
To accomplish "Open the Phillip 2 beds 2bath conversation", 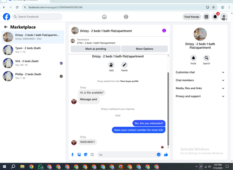I will click(x=33, y=76).
